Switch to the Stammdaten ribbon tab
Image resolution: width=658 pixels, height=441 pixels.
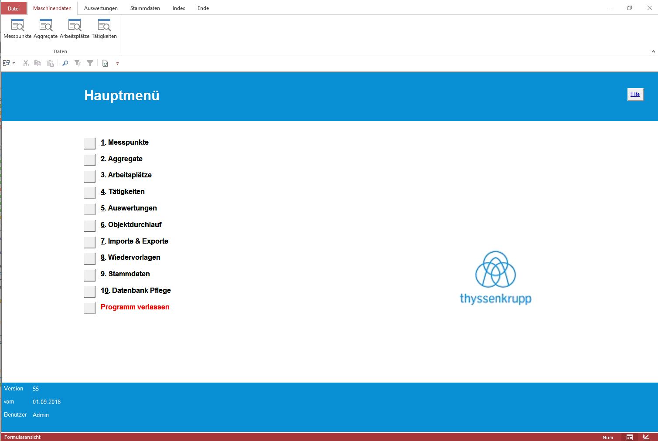[145, 8]
